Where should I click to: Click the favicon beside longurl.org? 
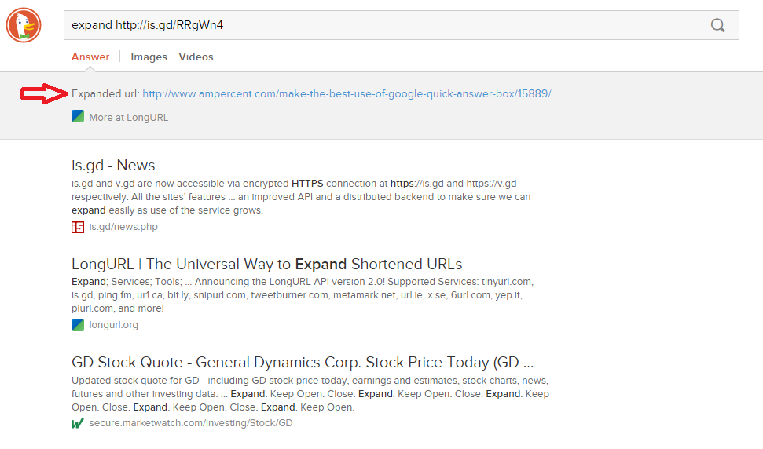[78, 325]
